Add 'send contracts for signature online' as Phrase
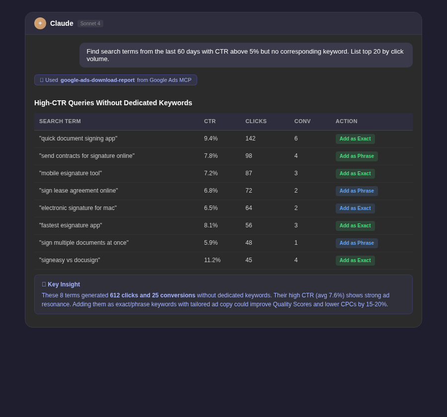Image resolution: width=447 pixels, height=417 pixels. [x=356, y=156]
